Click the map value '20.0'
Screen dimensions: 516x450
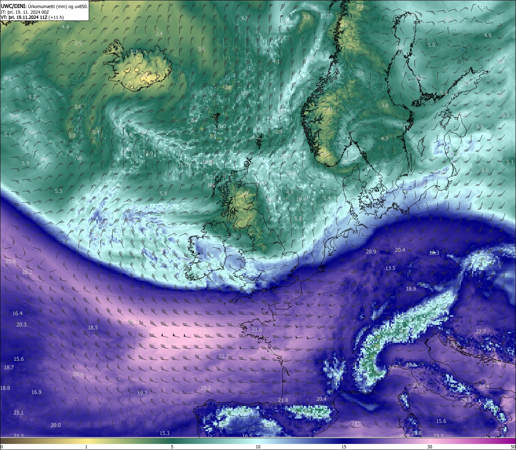point(56,425)
